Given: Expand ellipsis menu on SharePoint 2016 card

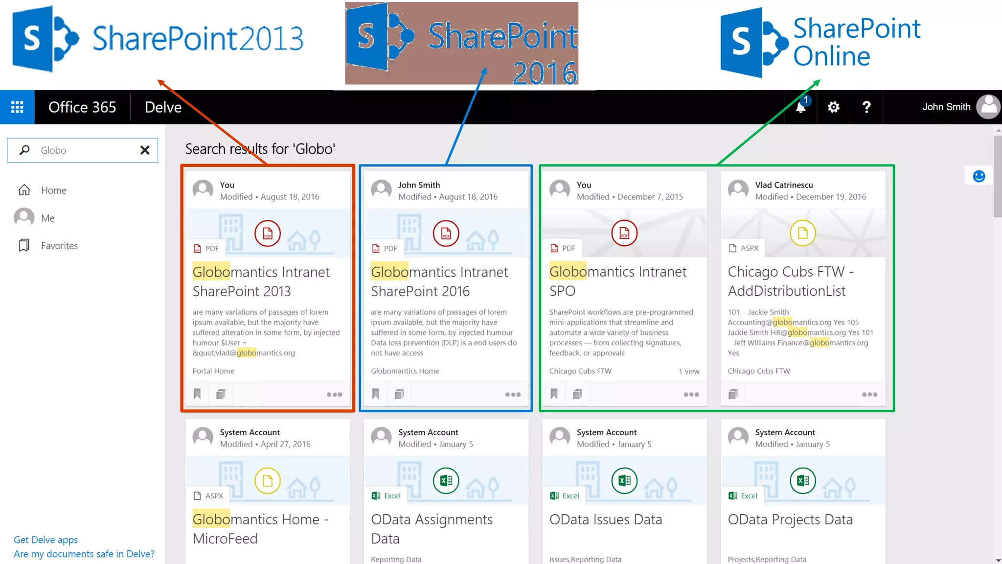Looking at the screenshot, I should (513, 395).
